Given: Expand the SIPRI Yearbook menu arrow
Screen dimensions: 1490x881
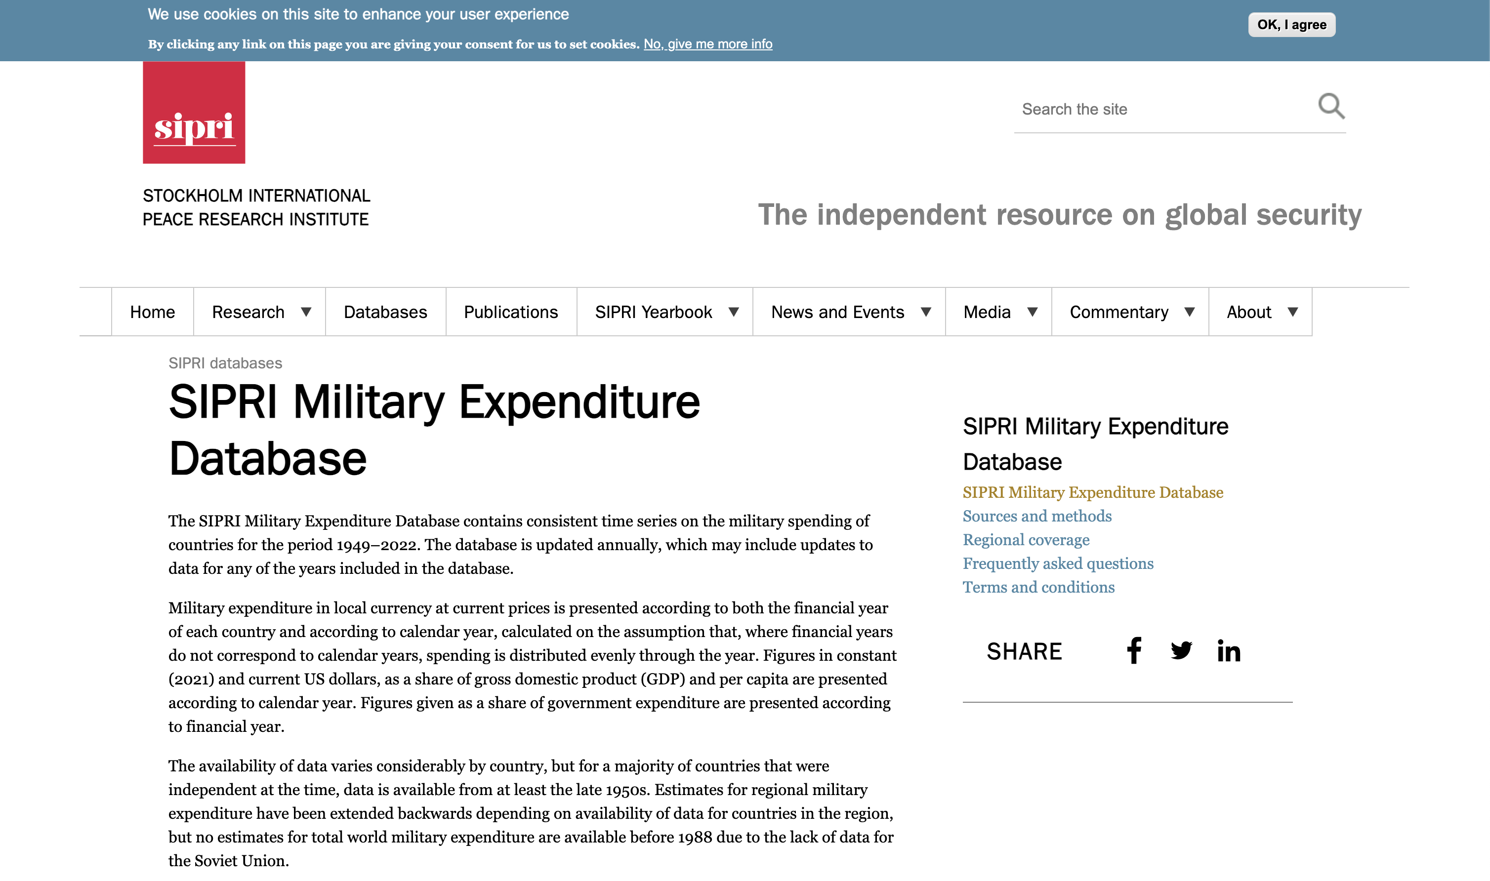Looking at the screenshot, I should point(734,312).
